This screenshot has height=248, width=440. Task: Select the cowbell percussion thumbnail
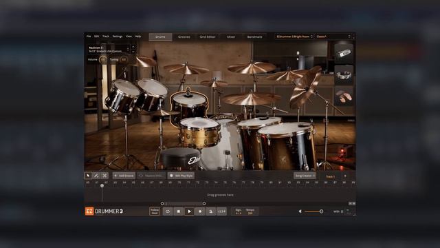(x=344, y=54)
